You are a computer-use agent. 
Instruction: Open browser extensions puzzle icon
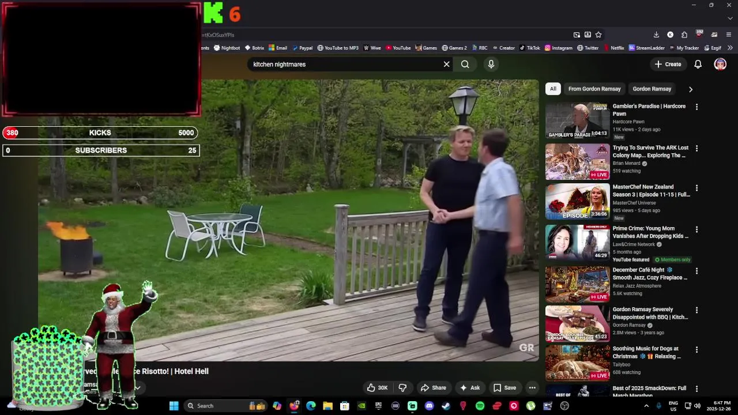pyautogui.click(x=684, y=35)
